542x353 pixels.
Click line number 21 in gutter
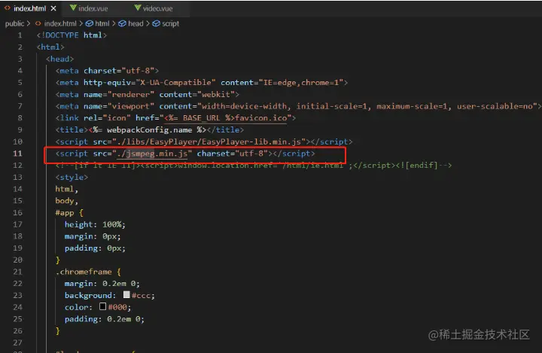tap(17, 272)
